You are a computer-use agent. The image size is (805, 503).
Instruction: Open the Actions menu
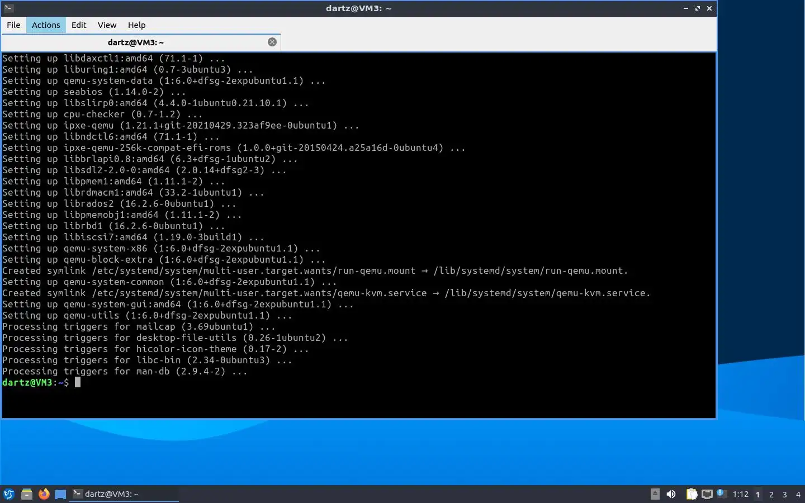tap(46, 25)
